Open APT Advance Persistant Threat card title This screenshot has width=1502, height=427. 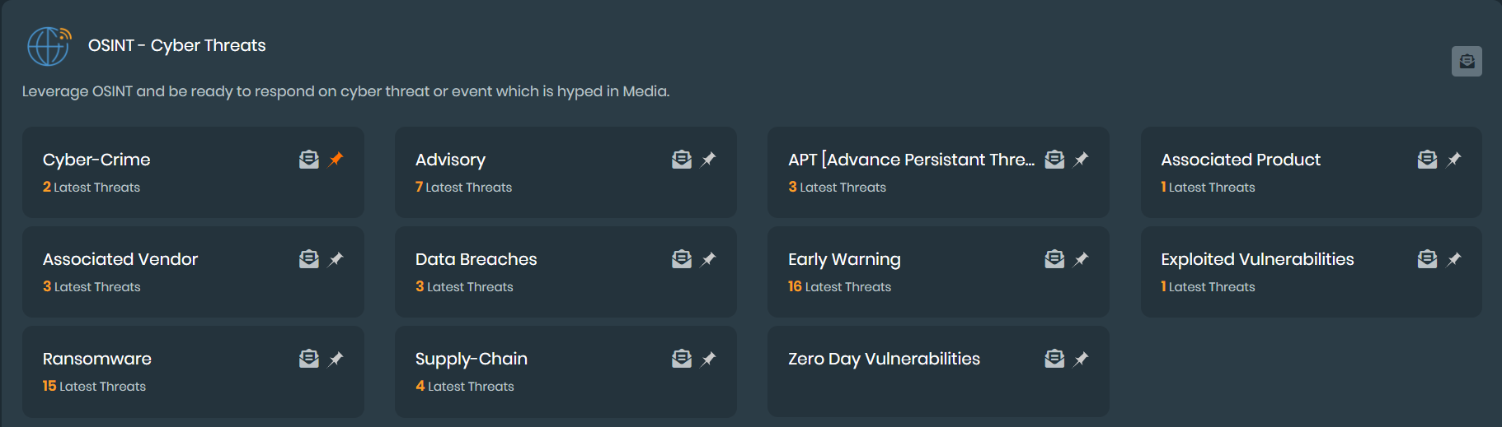pos(911,160)
